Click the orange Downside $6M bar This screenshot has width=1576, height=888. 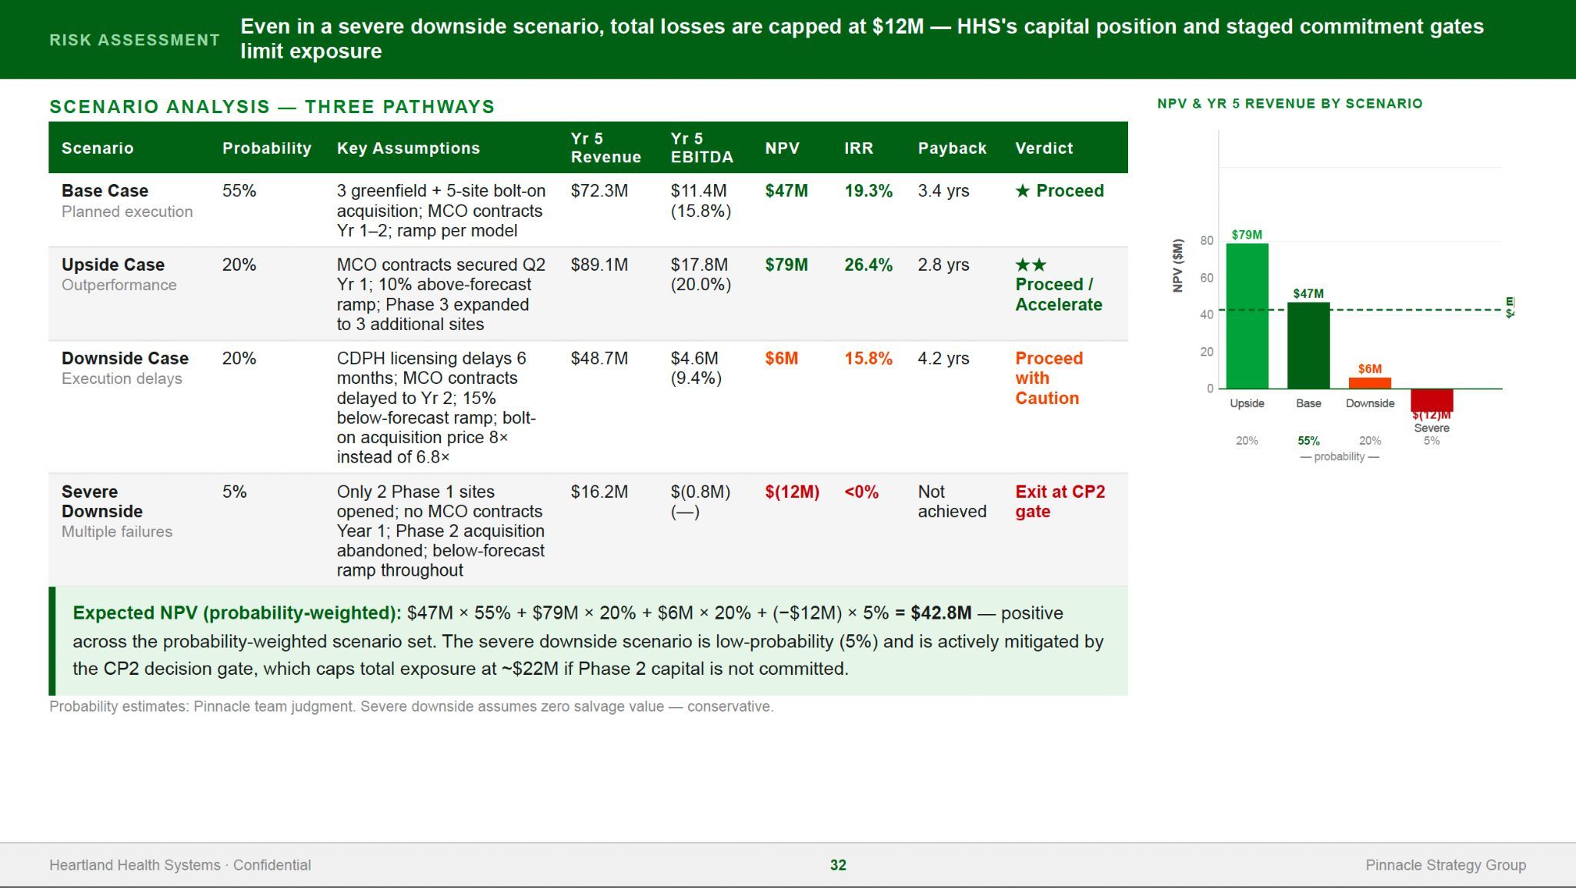[1370, 383]
